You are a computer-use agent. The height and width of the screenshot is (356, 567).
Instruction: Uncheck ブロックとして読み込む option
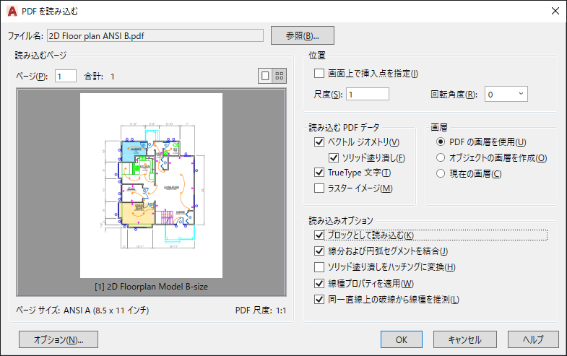tap(319, 235)
